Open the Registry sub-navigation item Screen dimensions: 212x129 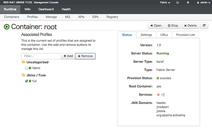point(112,17)
